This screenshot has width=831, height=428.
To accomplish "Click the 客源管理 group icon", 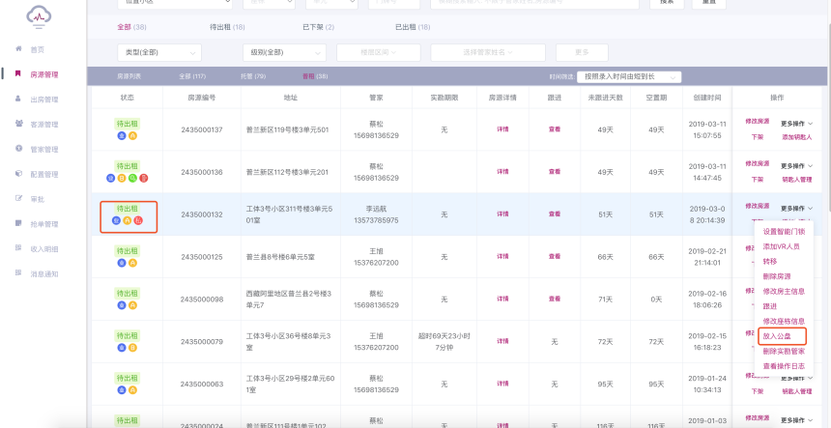I will [x=18, y=124].
